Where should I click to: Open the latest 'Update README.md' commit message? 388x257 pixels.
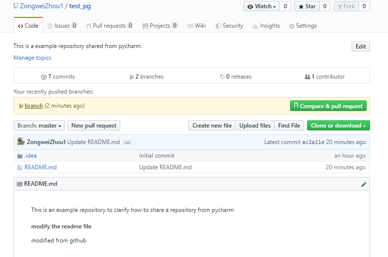[x=93, y=142]
